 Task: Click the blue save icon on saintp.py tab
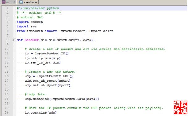point(21,2)
